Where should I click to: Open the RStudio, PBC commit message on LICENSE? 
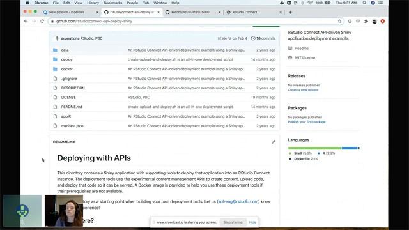point(139,97)
